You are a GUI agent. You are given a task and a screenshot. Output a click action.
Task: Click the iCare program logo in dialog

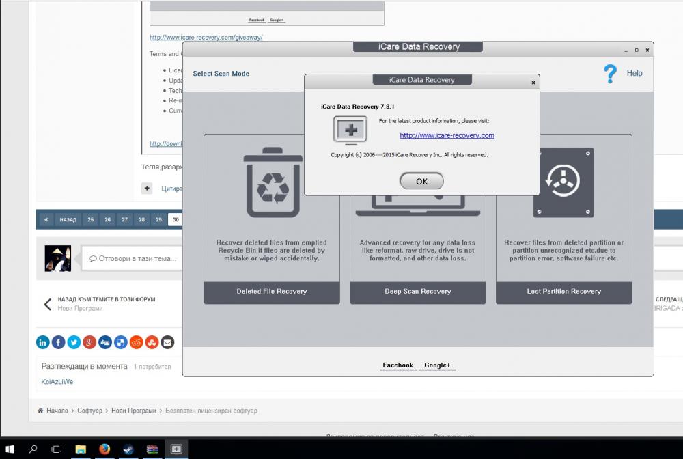[350, 129]
